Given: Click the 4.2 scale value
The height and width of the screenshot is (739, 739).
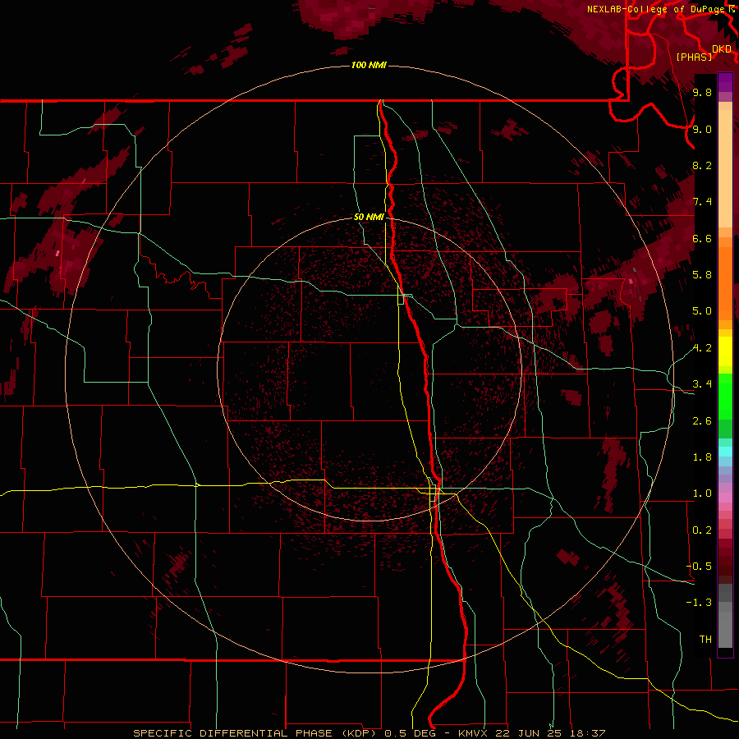Looking at the screenshot, I should (702, 348).
